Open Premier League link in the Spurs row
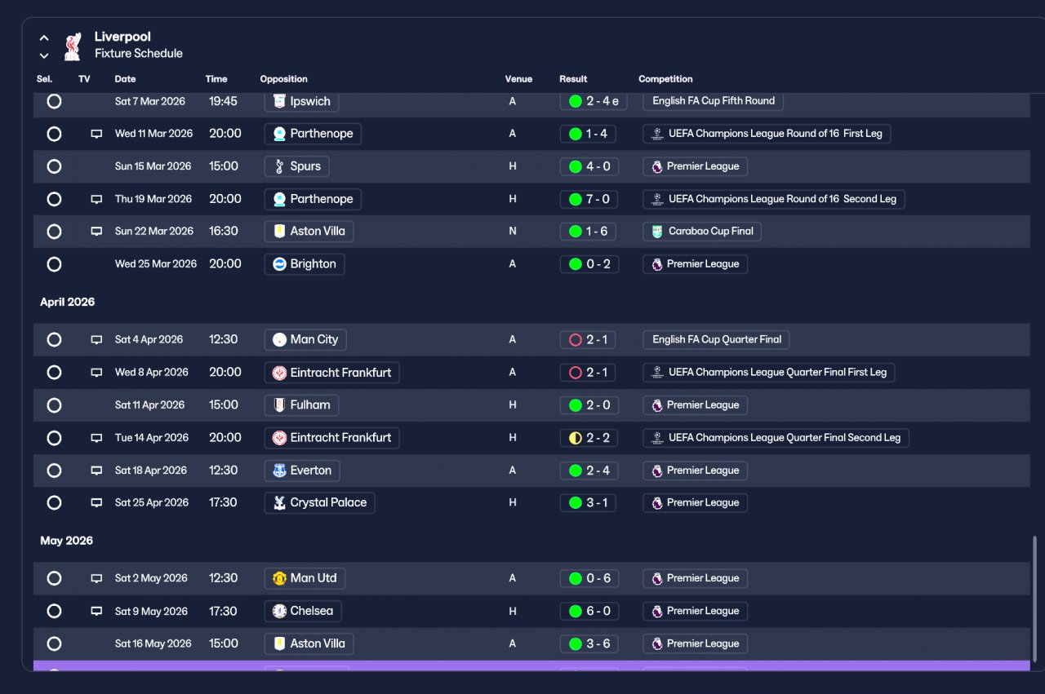The height and width of the screenshot is (694, 1045). point(695,166)
